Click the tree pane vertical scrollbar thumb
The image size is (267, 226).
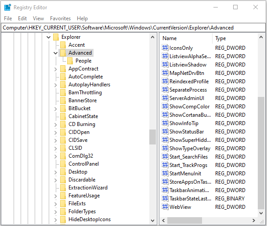[x=152, y=137]
